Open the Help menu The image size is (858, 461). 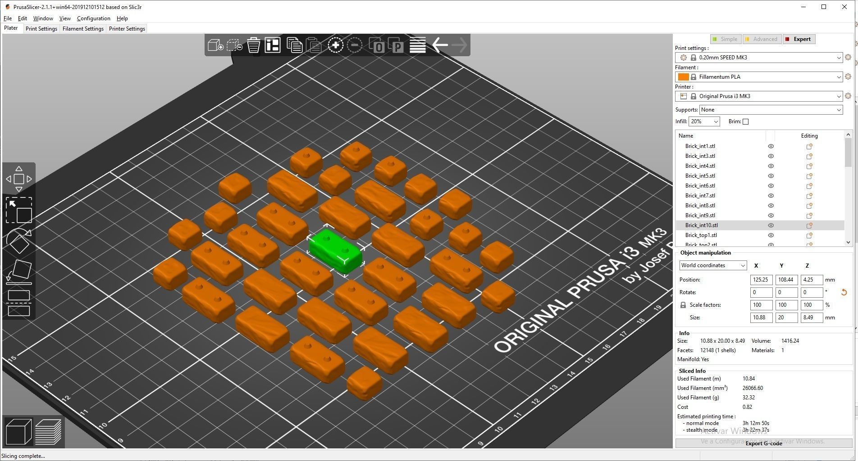[122, 18]
